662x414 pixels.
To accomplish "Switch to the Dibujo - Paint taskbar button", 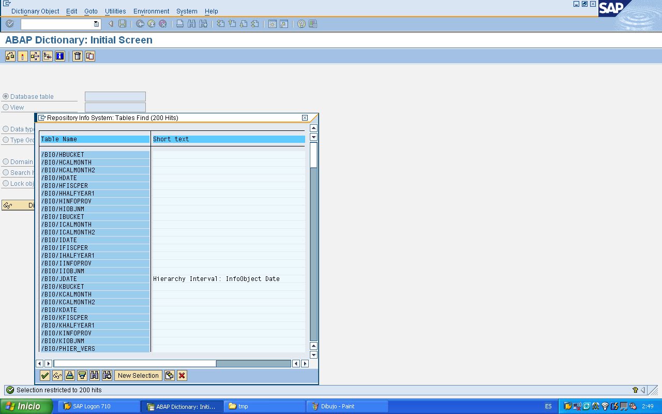I will [347, 406].
